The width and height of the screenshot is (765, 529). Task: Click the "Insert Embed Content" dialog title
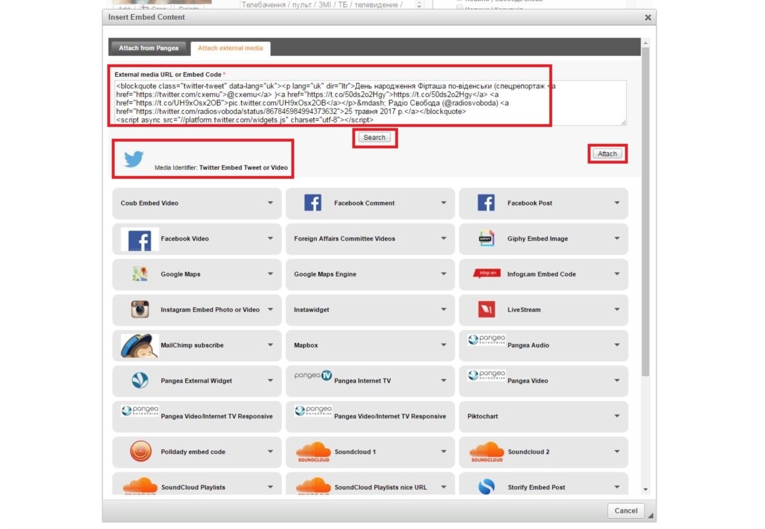click(x=146, y=17)
